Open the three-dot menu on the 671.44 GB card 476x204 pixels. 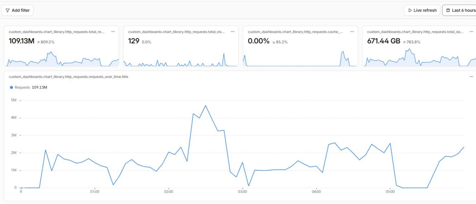pos(471,32)
